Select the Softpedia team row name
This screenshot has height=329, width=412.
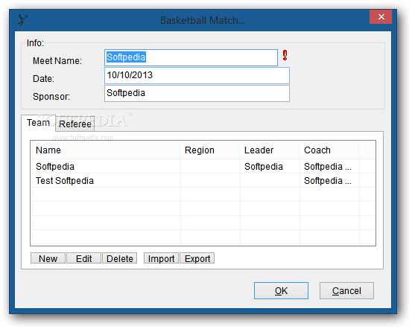[x=55, y=167]
